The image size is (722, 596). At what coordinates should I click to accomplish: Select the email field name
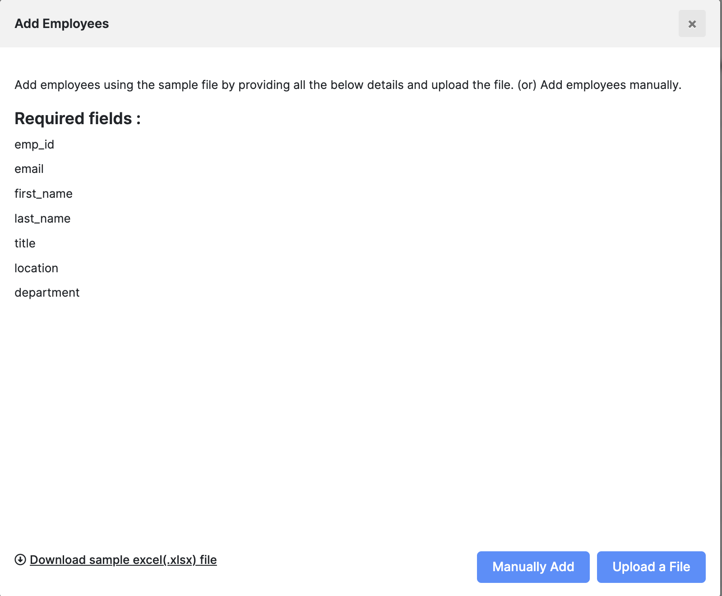coord(29,169)
